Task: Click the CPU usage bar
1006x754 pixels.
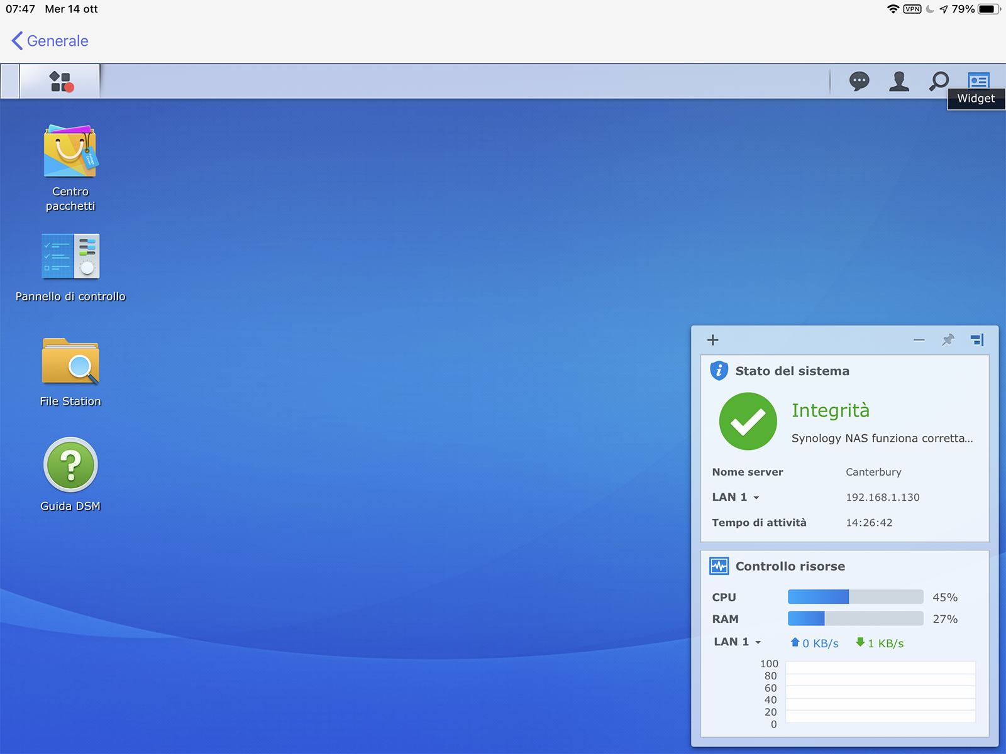Action: point(855,597)
